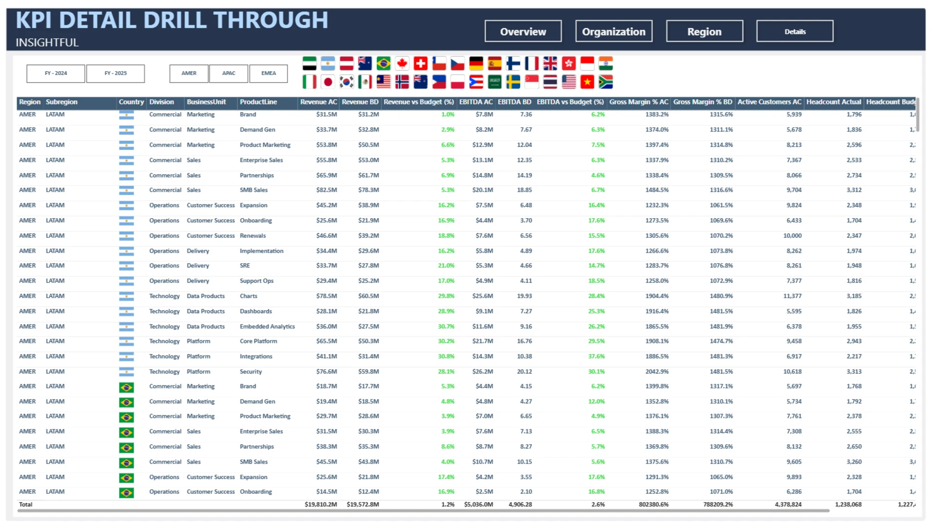Filter by the Japan flag icon
This screenshot has height=526, width=936.
[328, 82]
